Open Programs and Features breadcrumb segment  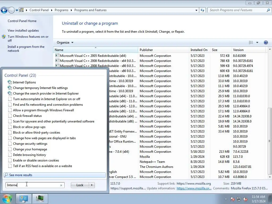(x=90, y=10)
